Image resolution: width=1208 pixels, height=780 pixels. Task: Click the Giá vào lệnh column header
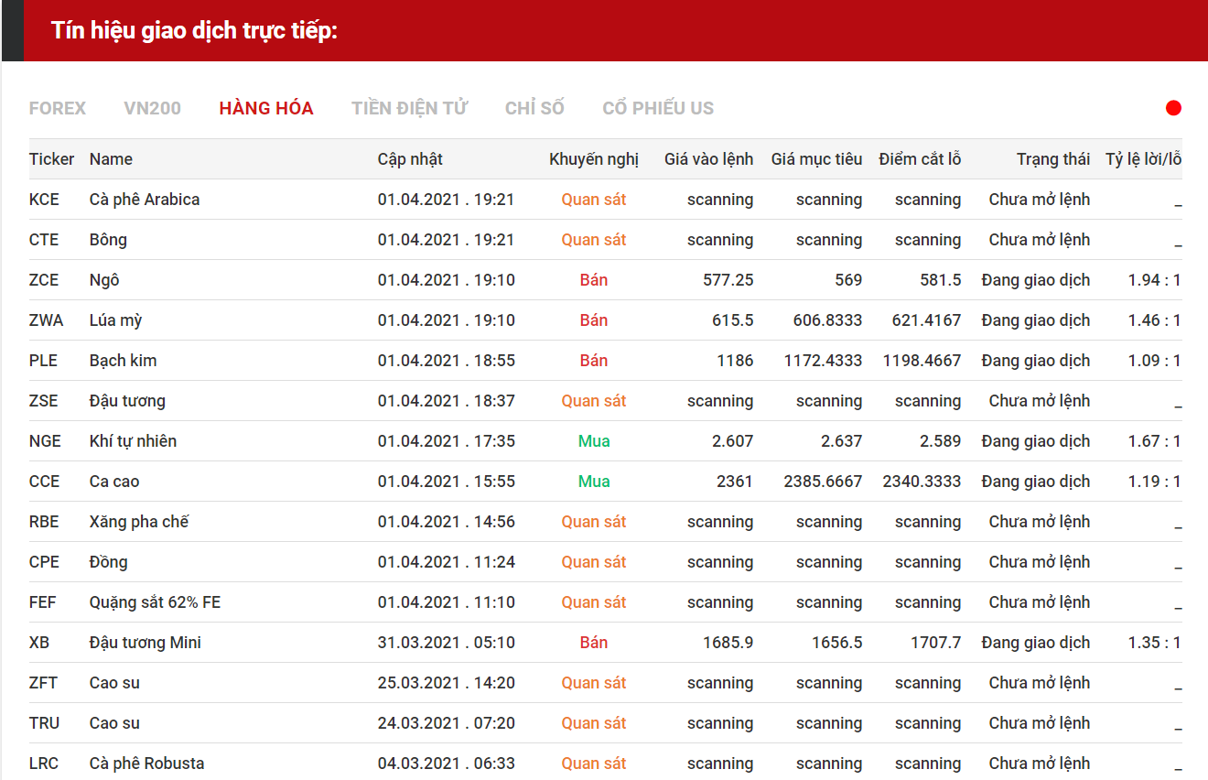(x=709, y=159)
